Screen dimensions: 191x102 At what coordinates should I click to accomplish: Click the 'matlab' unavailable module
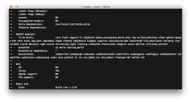click(136, 57)
